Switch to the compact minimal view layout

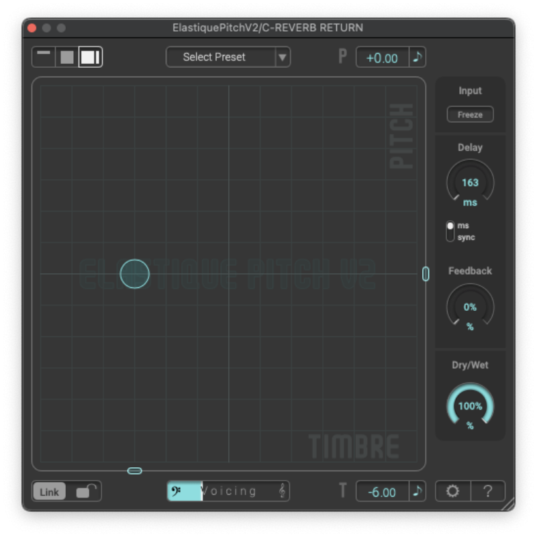coord(44,56)
